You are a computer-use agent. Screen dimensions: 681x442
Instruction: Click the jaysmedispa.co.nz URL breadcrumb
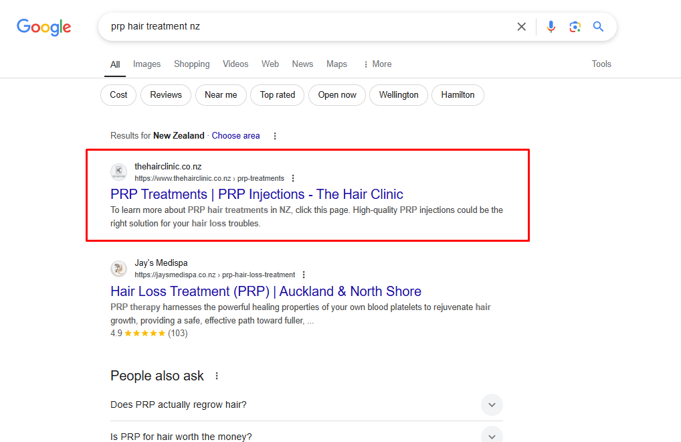215,275
